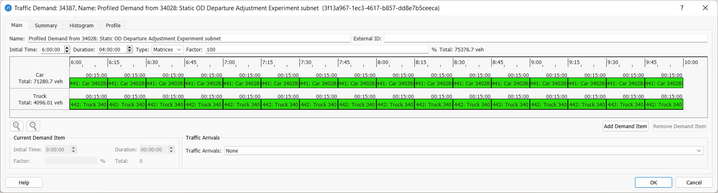Viewport: 718px width, 193px height.
Task: Click the question mark help icon in title bar
Action: coord(682,8)
